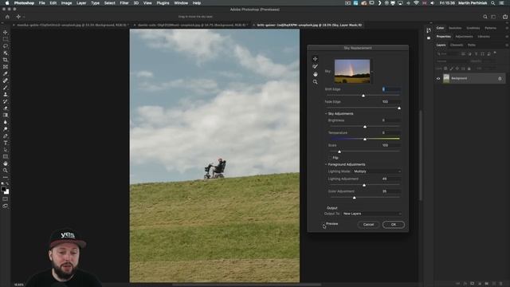Open the Filter menu
The height and width of the screenshot is (287, 510).
tap(124, 3)
